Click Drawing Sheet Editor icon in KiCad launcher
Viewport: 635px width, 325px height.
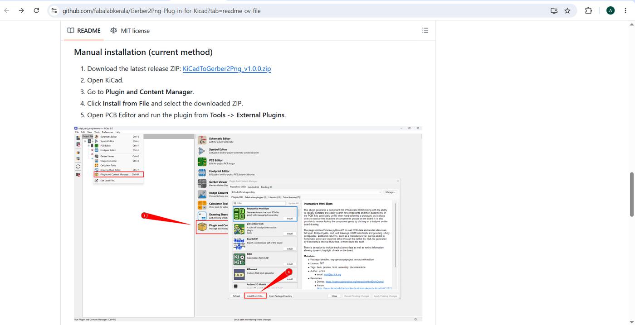point(202,216)
